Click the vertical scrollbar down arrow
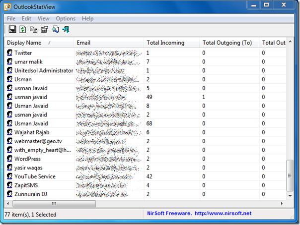The width and height of the screenshot is (300, 225). [x=290, y=196]
